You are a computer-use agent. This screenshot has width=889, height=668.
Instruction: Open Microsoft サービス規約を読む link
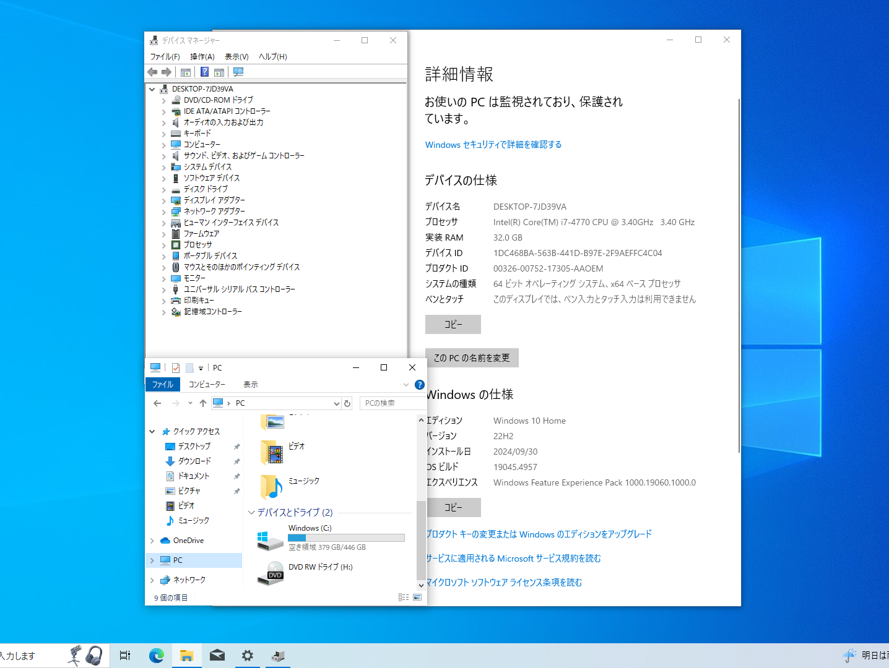pyautogui.click(x=513, y=559)
